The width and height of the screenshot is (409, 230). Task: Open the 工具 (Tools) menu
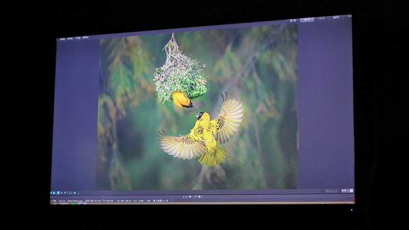tap(78, 38)
